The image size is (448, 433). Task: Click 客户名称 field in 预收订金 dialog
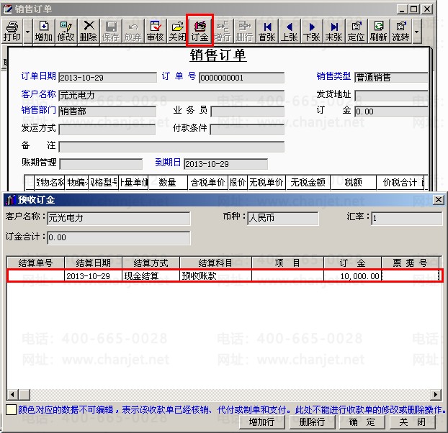pyautogui.click(x=119, y=218)
